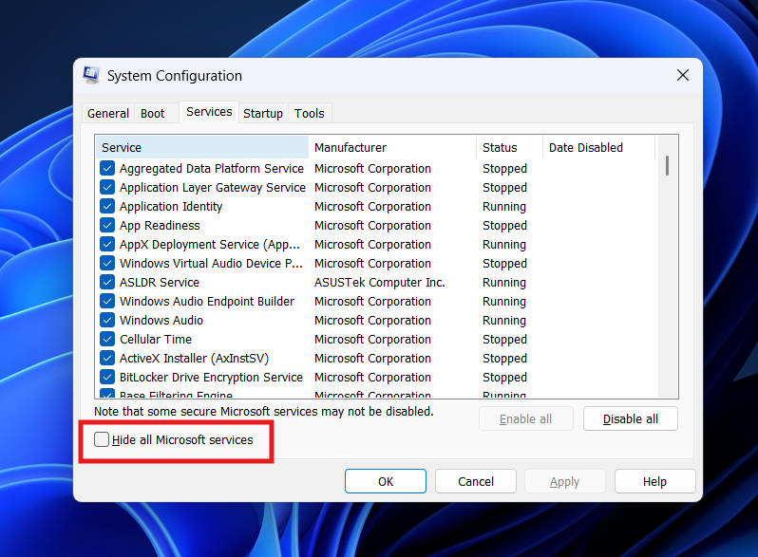Uncheck AppX Deployment Service checkbox
The width and height of the screenshot is (758, 557).
click(x=107, y=245)
